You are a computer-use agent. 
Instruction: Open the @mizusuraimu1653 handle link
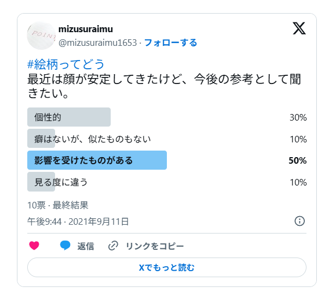tap(97, 43)
